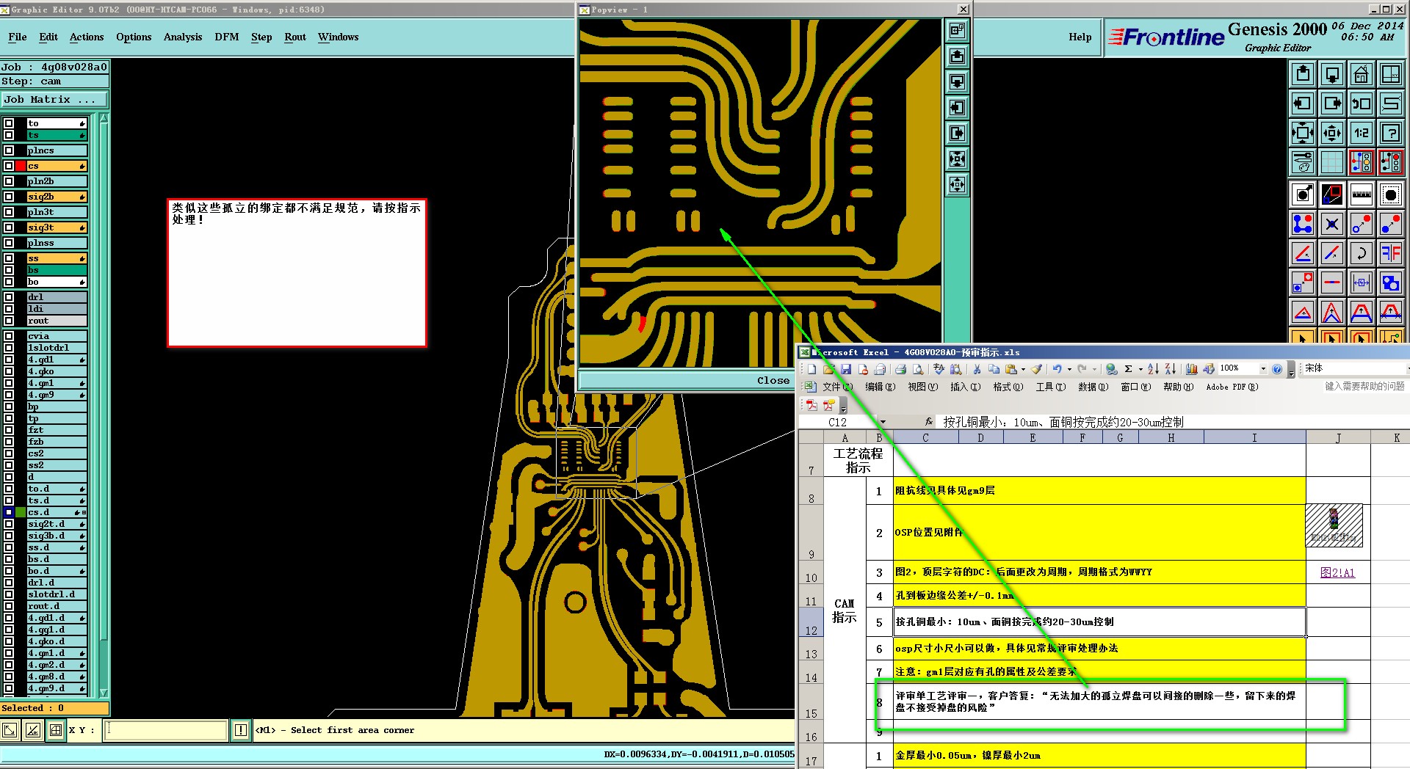The width and height of the screenshot is (1410, 769).
Task: Click the AutoSum sigma icon in Excel
Action: [1129, 369]
